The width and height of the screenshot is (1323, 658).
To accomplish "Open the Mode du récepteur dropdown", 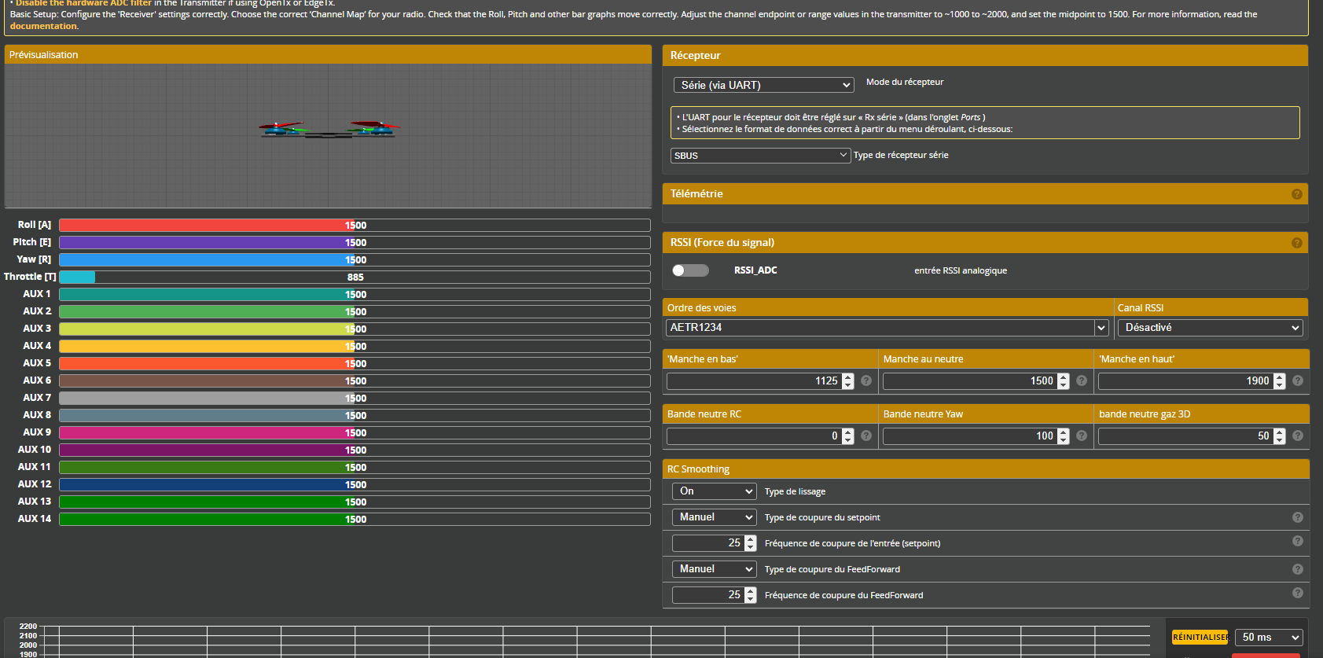I will point(763,85).
